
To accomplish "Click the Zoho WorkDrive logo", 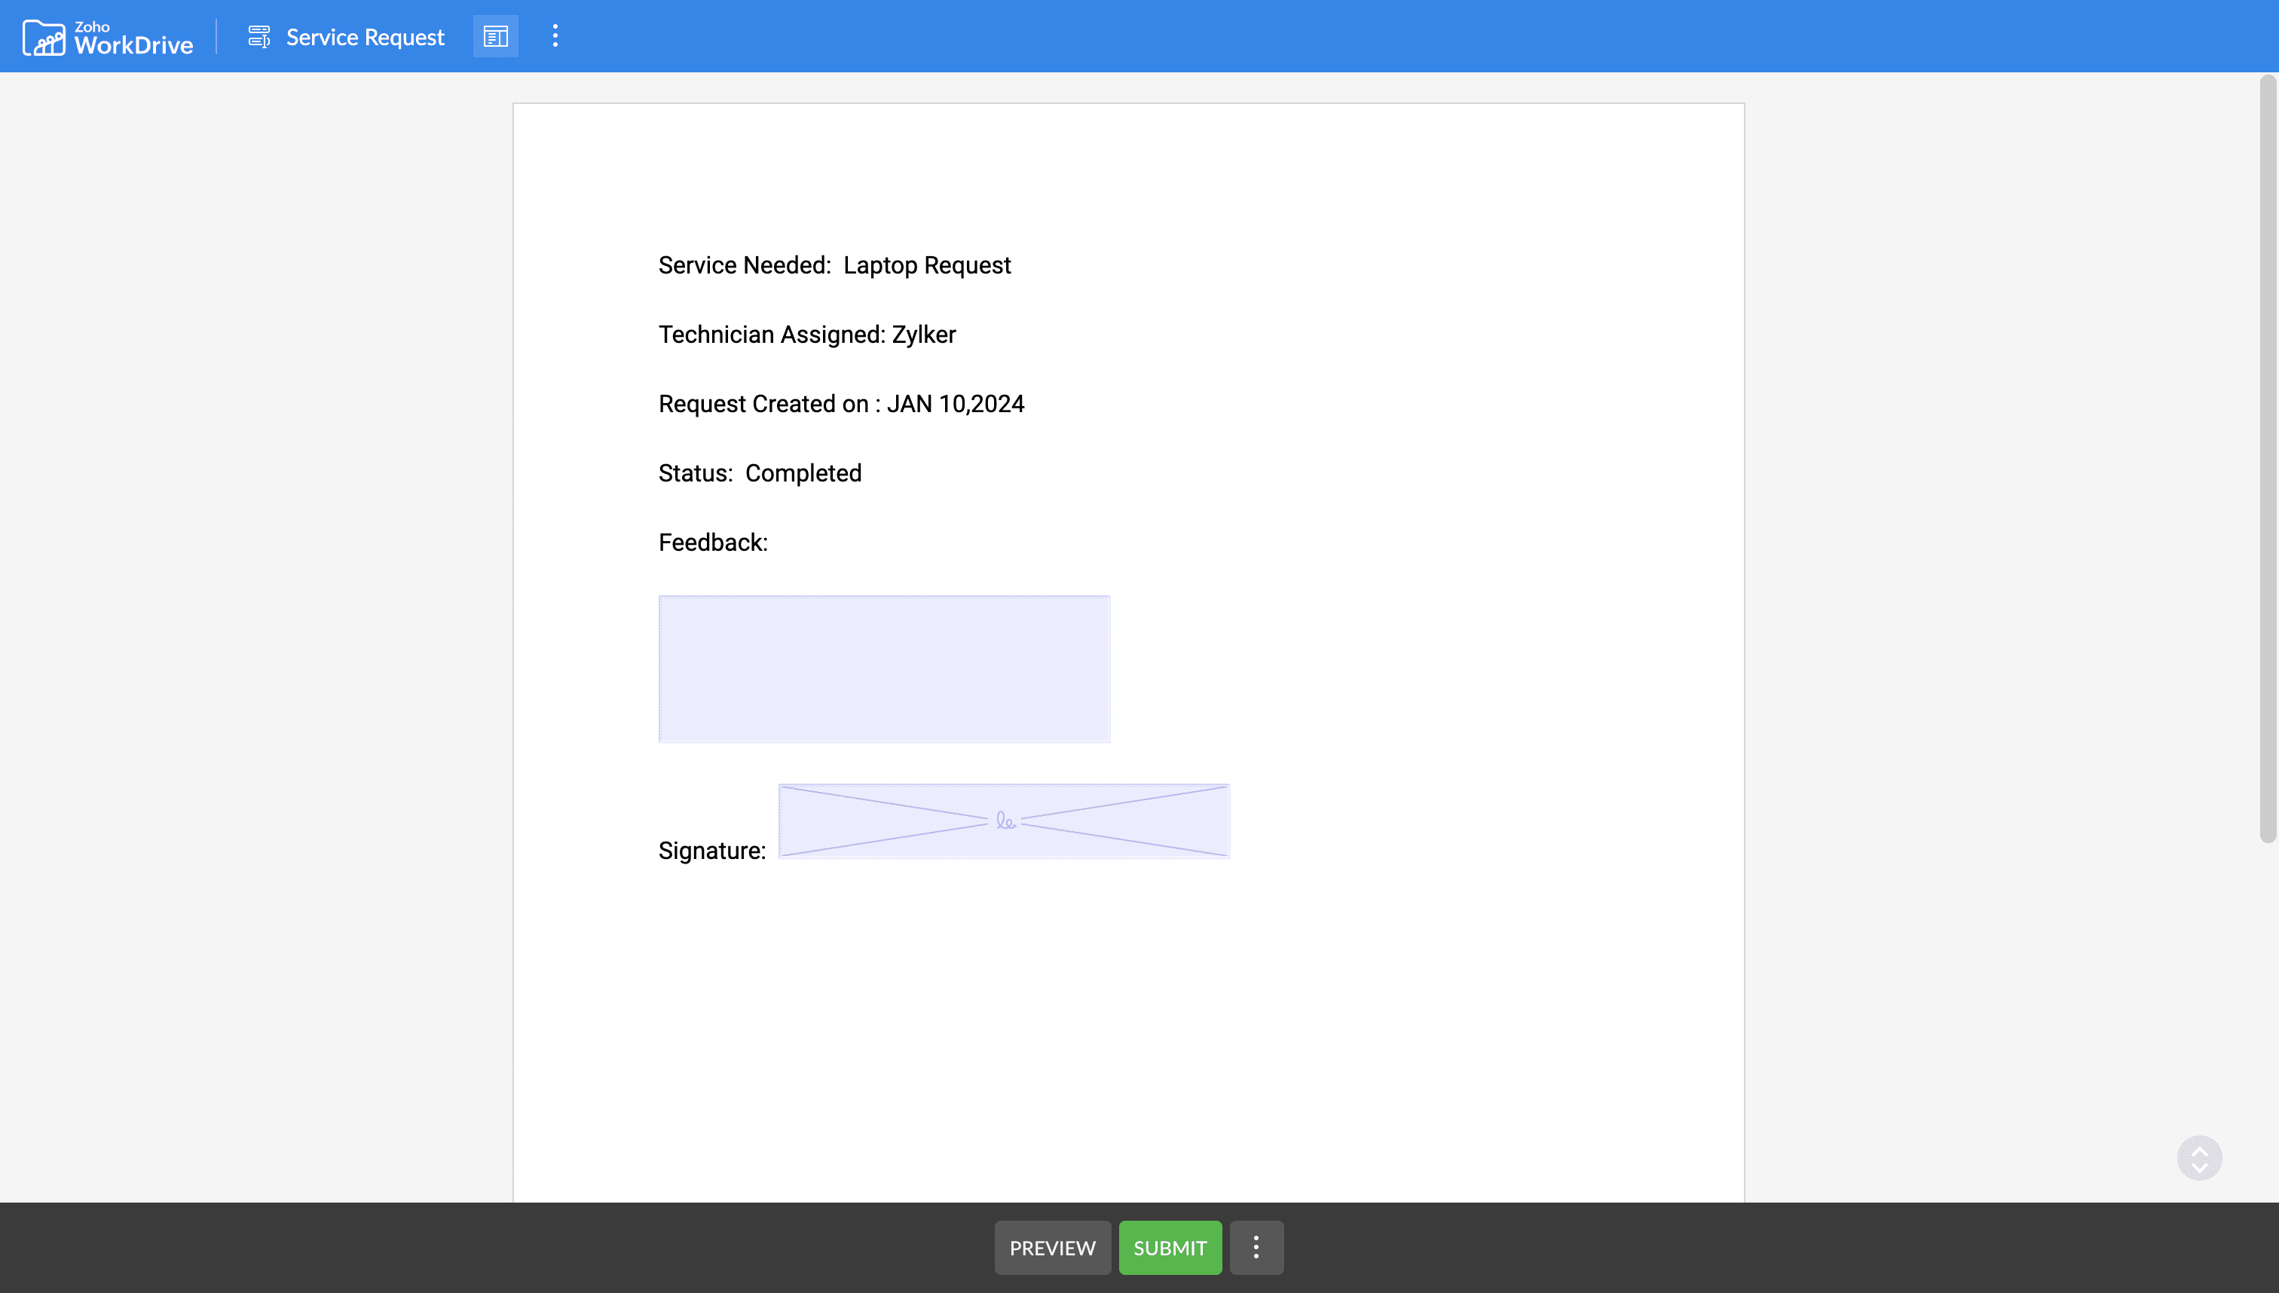I will (108, 38).
